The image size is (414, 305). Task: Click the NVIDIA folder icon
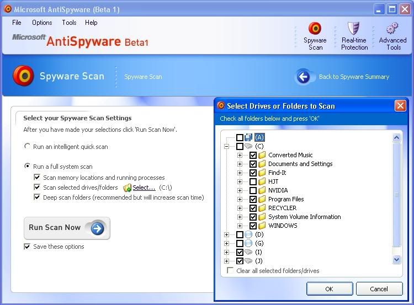click(x=262, y=190)
